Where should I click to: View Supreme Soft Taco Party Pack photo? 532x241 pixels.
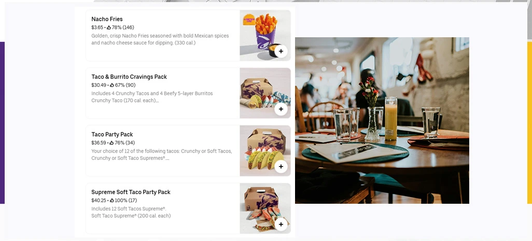tap(265, 208)
